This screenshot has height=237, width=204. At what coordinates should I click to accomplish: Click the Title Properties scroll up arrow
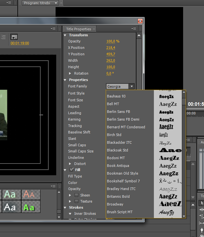click(139, 35)
